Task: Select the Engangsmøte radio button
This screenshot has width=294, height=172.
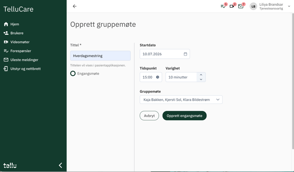Action: pos(73,74)
